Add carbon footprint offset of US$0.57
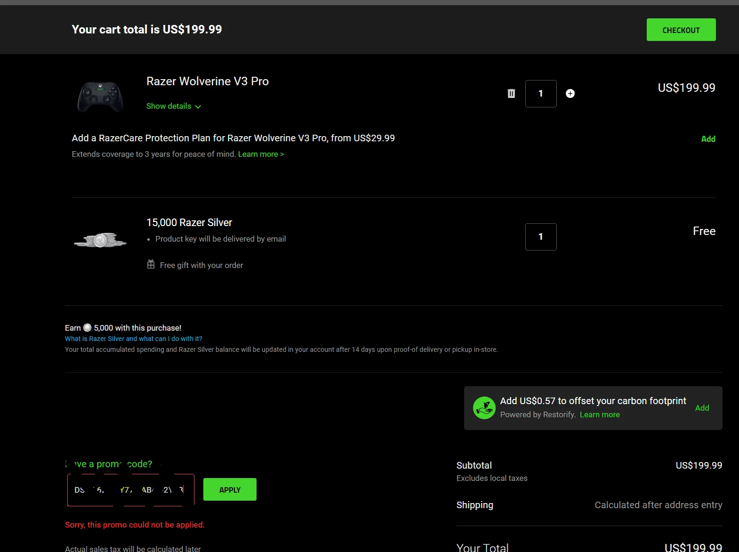 tap(702, 408)
